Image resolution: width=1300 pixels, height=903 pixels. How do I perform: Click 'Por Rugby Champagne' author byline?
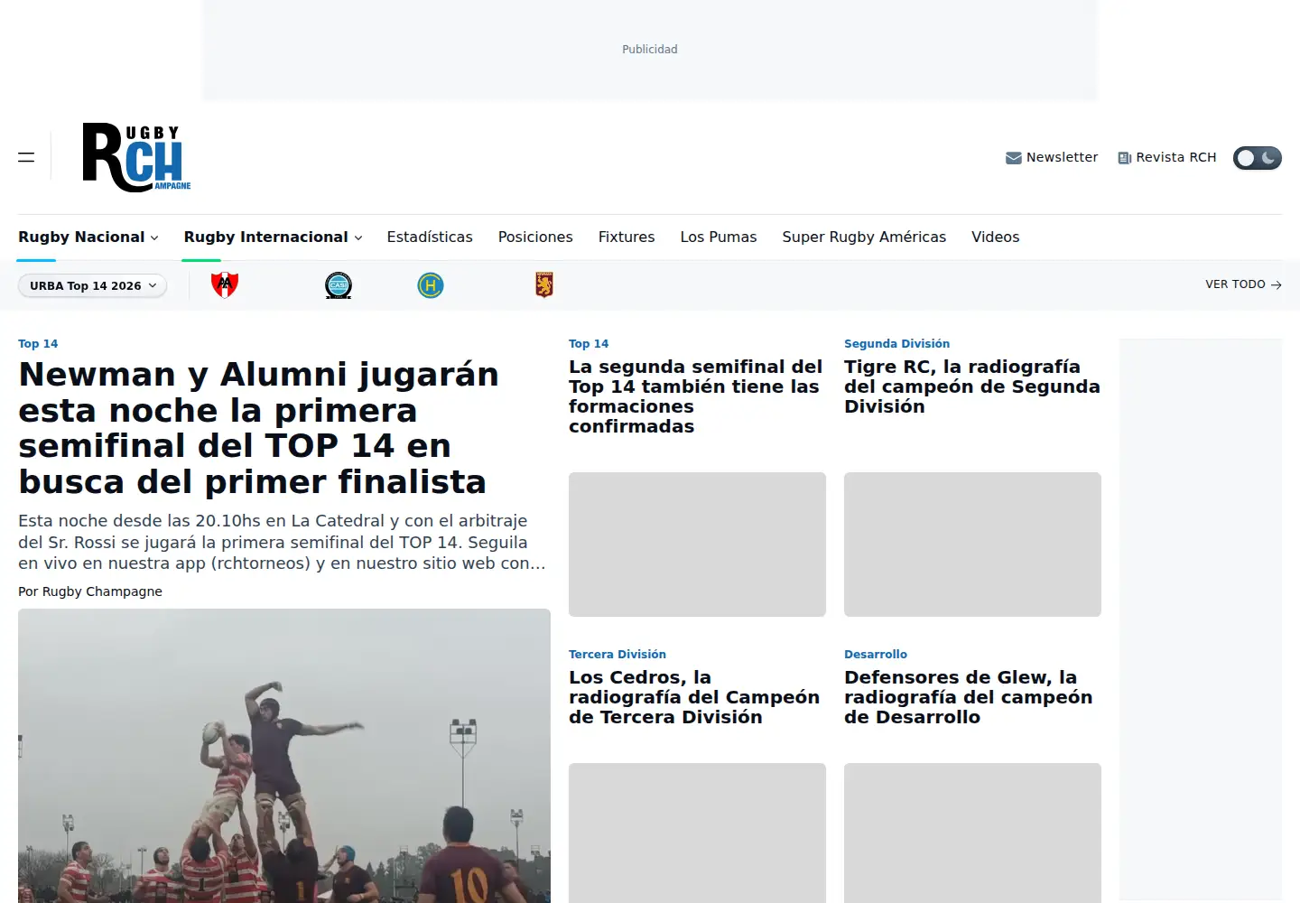point(90,591)
